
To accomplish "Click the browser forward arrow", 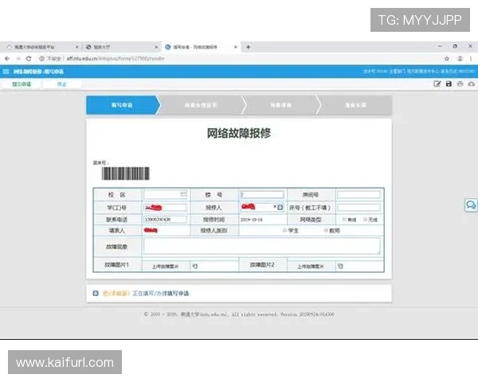I will [x=18, y=58].
